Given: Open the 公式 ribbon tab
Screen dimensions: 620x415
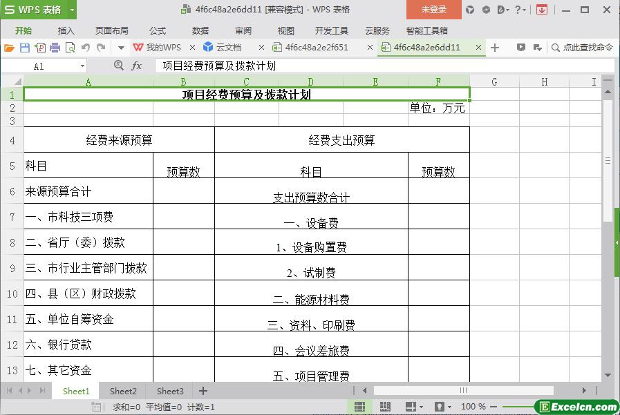Looking at the screenshot, I should pos(158,31).
